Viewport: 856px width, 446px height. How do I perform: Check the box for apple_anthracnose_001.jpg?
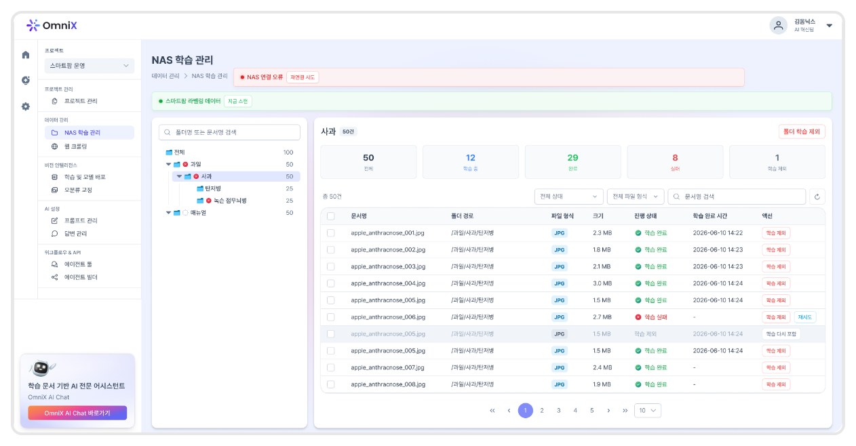[331, 232]
